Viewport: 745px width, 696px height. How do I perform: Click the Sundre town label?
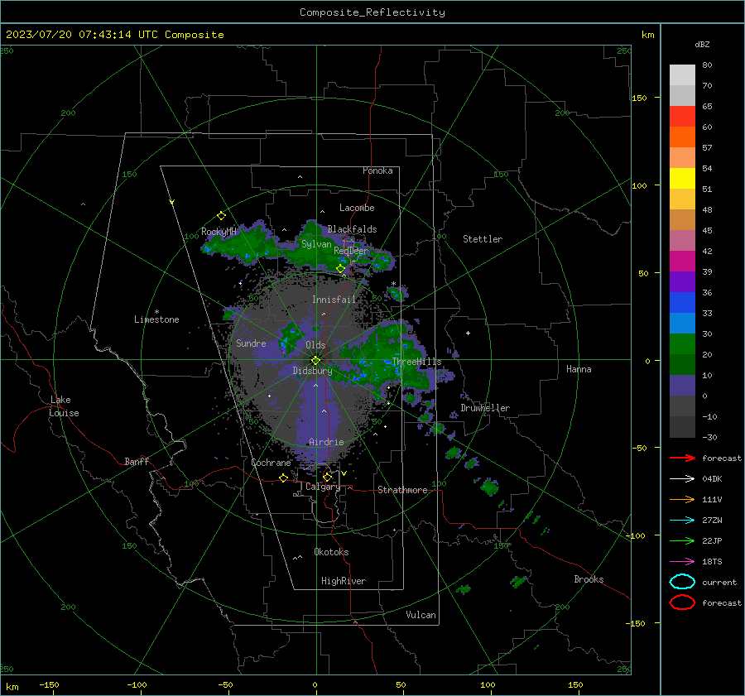tap(251, 343)
